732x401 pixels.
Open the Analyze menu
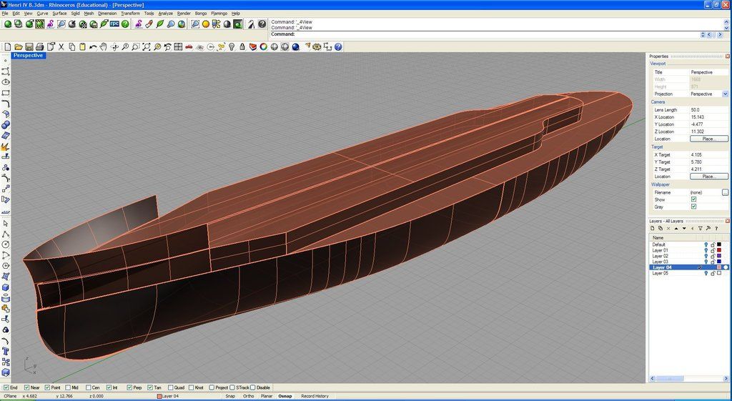(165, 14)
